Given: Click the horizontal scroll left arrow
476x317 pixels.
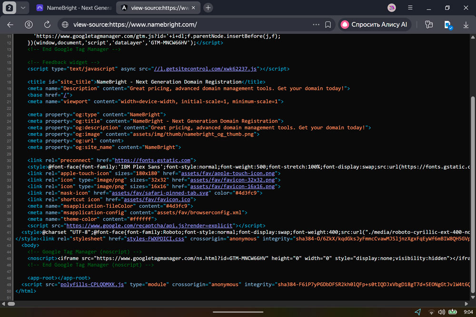Looking at the screenshot, I should click(3, 304).
